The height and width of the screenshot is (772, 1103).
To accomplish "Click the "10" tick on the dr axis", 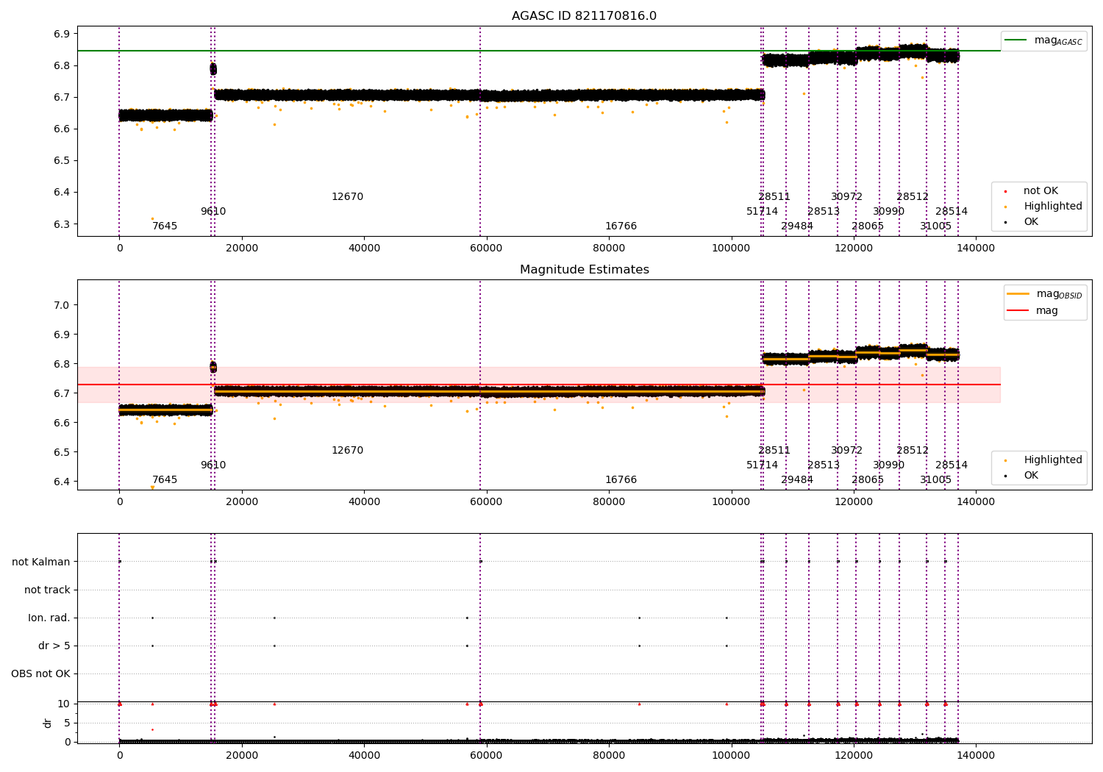I will point(64,704).
